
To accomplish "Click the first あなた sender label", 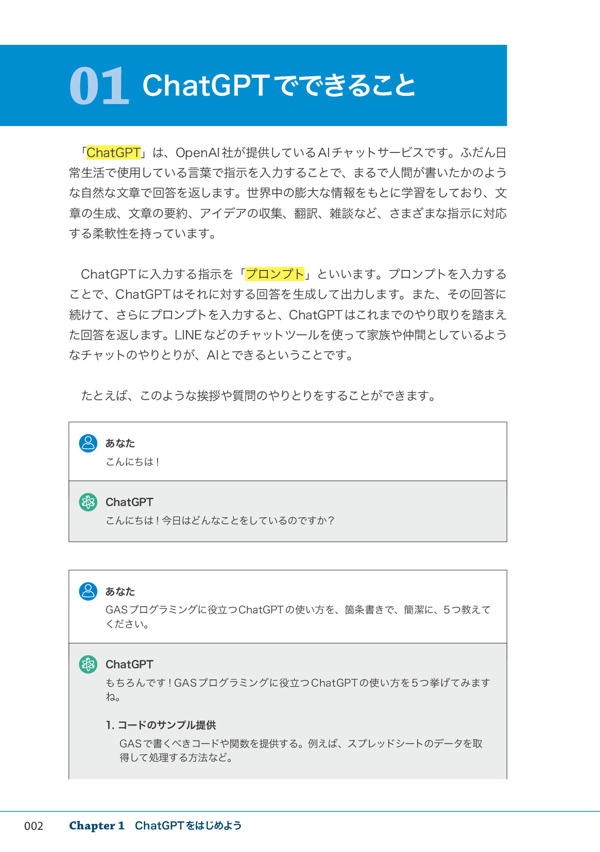I will pyautogui.click(x=120, y=443).
